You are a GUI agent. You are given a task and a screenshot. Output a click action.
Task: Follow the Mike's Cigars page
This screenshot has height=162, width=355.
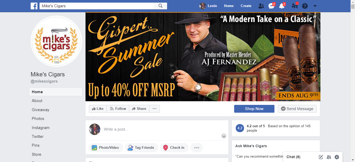[118, 109]
